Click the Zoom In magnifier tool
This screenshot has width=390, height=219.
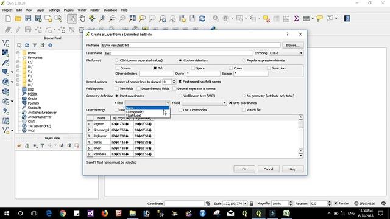[x=102, y=18]
